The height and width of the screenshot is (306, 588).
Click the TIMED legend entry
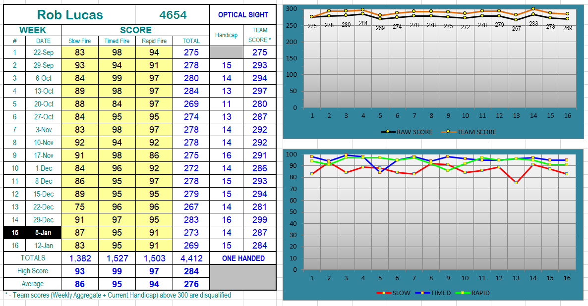click(x=433, y=293)
